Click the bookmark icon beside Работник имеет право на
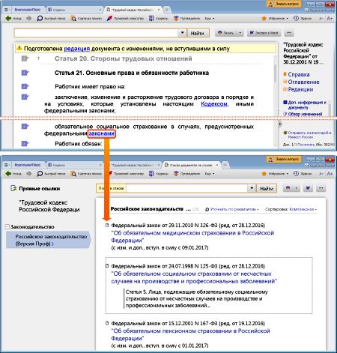The image size is (337, 353). tap(25, 87)
